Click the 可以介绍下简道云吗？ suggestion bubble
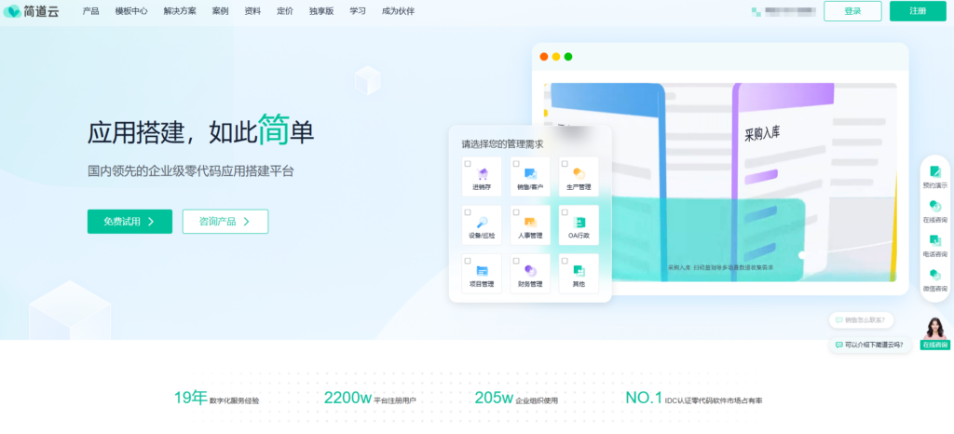The height and width of the screenshot is (434, 954). tap(870, 345)
